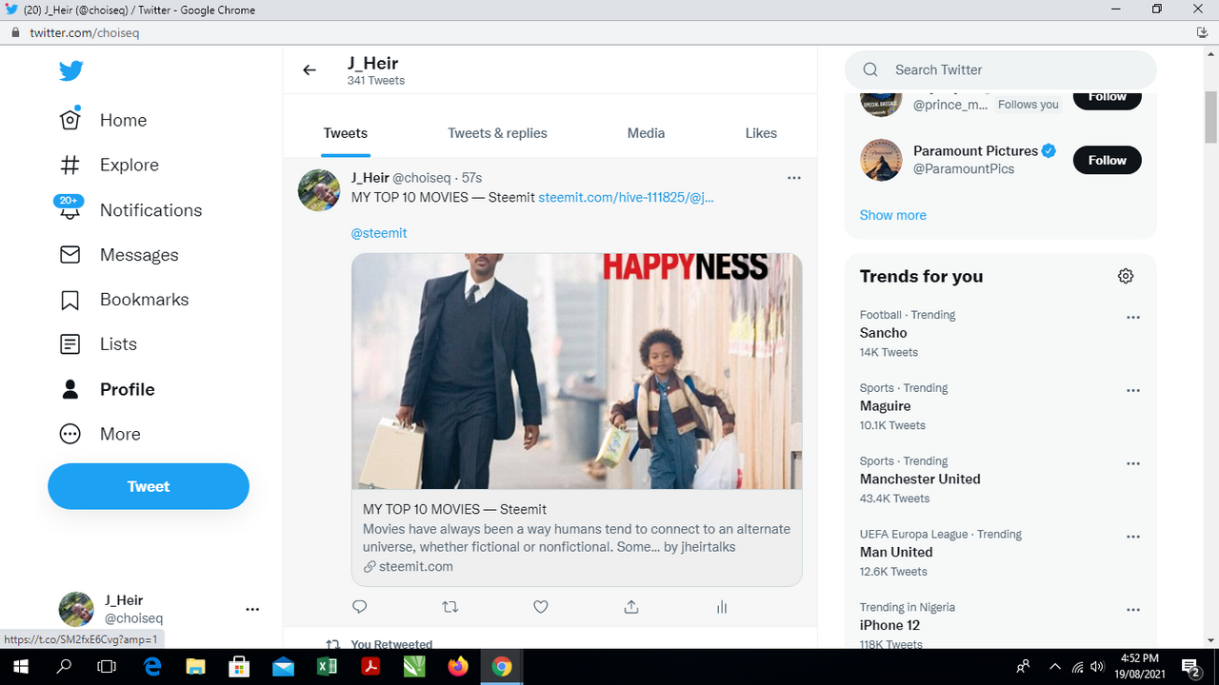Open Paramount Pictures profile avatar

point(881,160)
